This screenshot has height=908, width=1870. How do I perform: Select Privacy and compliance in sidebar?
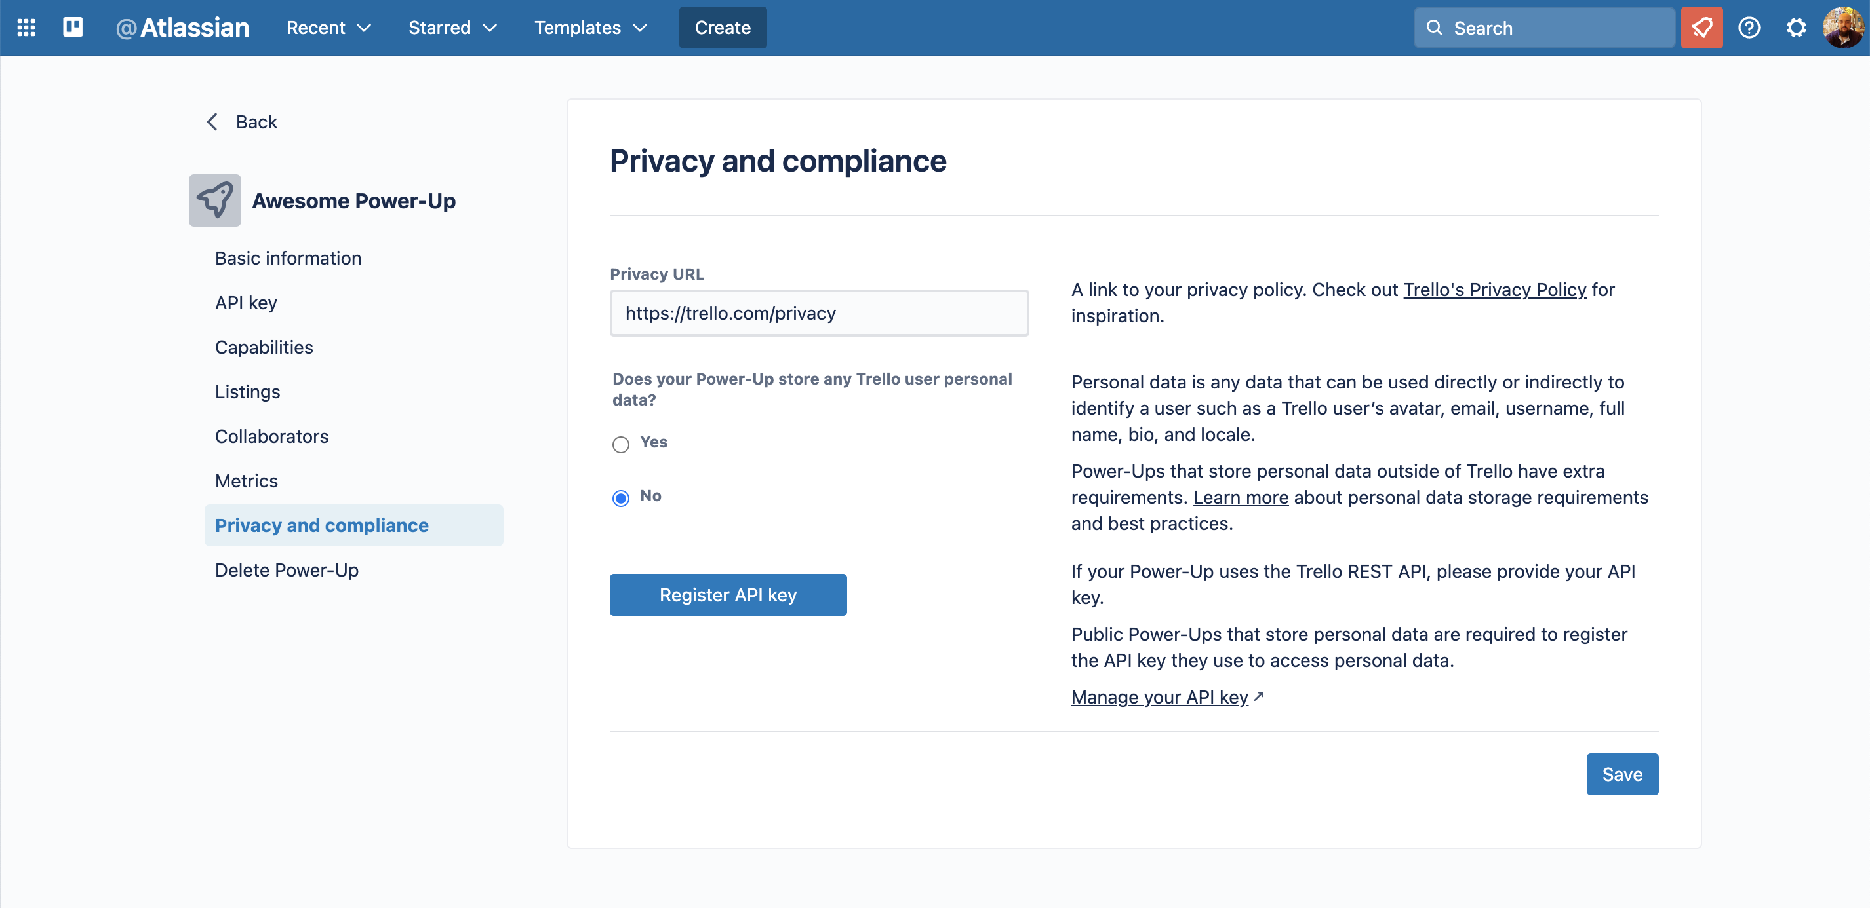tap(353, 525)
